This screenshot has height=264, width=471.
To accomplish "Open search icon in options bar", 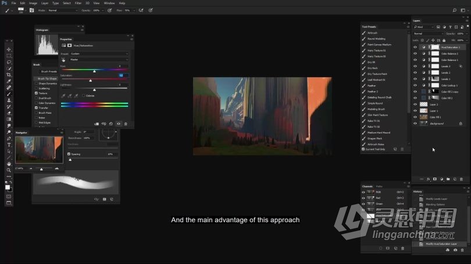I will tap(455, 10).
